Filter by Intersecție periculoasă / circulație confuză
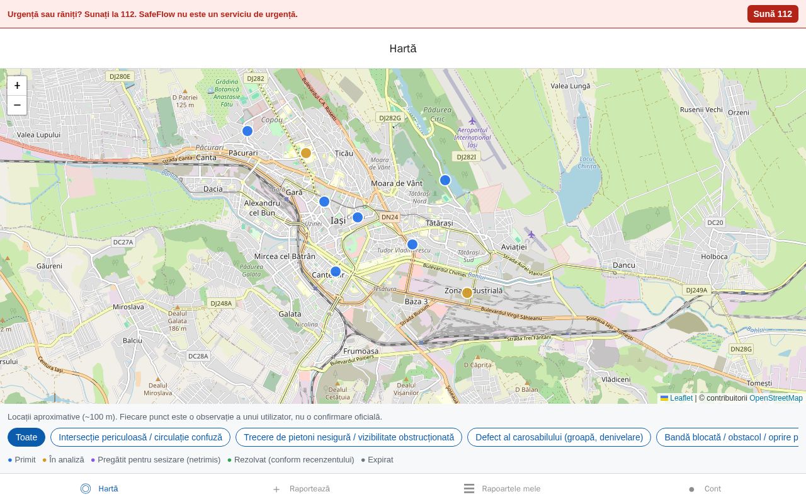 tap(140, 437)
